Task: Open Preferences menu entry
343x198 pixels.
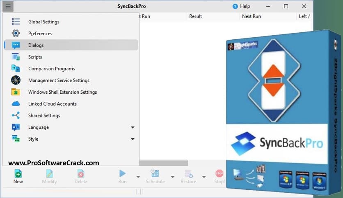Action: pos(71,34)
